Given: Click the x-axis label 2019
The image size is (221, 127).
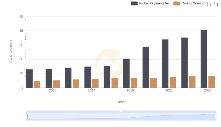Looking at the screenshot, I should pyautogui.click(x=130, y=90).
